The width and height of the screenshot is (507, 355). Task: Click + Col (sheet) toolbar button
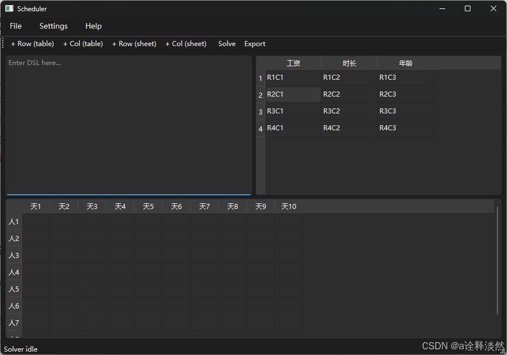pos(186,44)
